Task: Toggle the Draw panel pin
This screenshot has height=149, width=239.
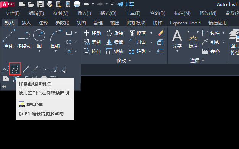Action: point(5,86)
